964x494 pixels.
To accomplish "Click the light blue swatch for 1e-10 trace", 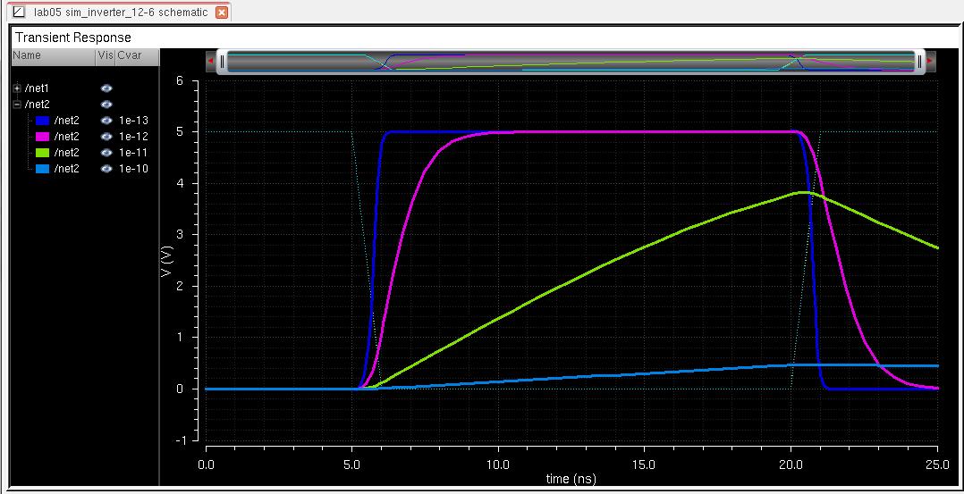I will pyautogui.click(x=42, y=168).
